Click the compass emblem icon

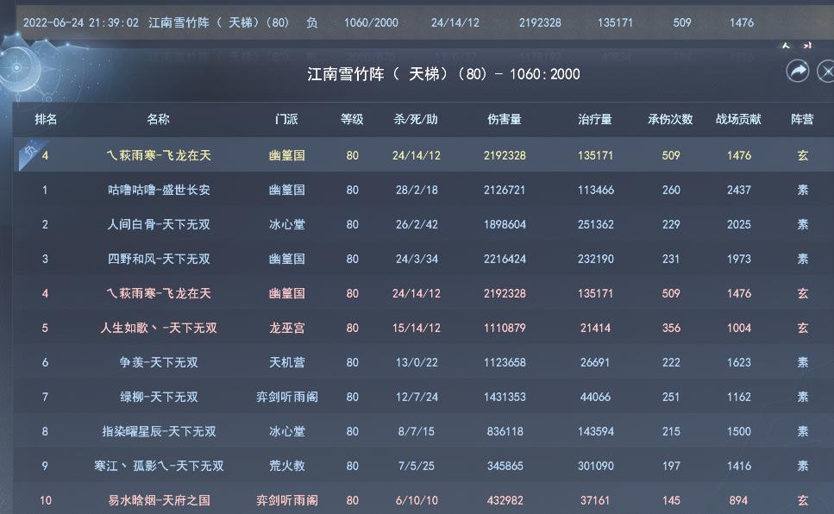click(17, 67)
